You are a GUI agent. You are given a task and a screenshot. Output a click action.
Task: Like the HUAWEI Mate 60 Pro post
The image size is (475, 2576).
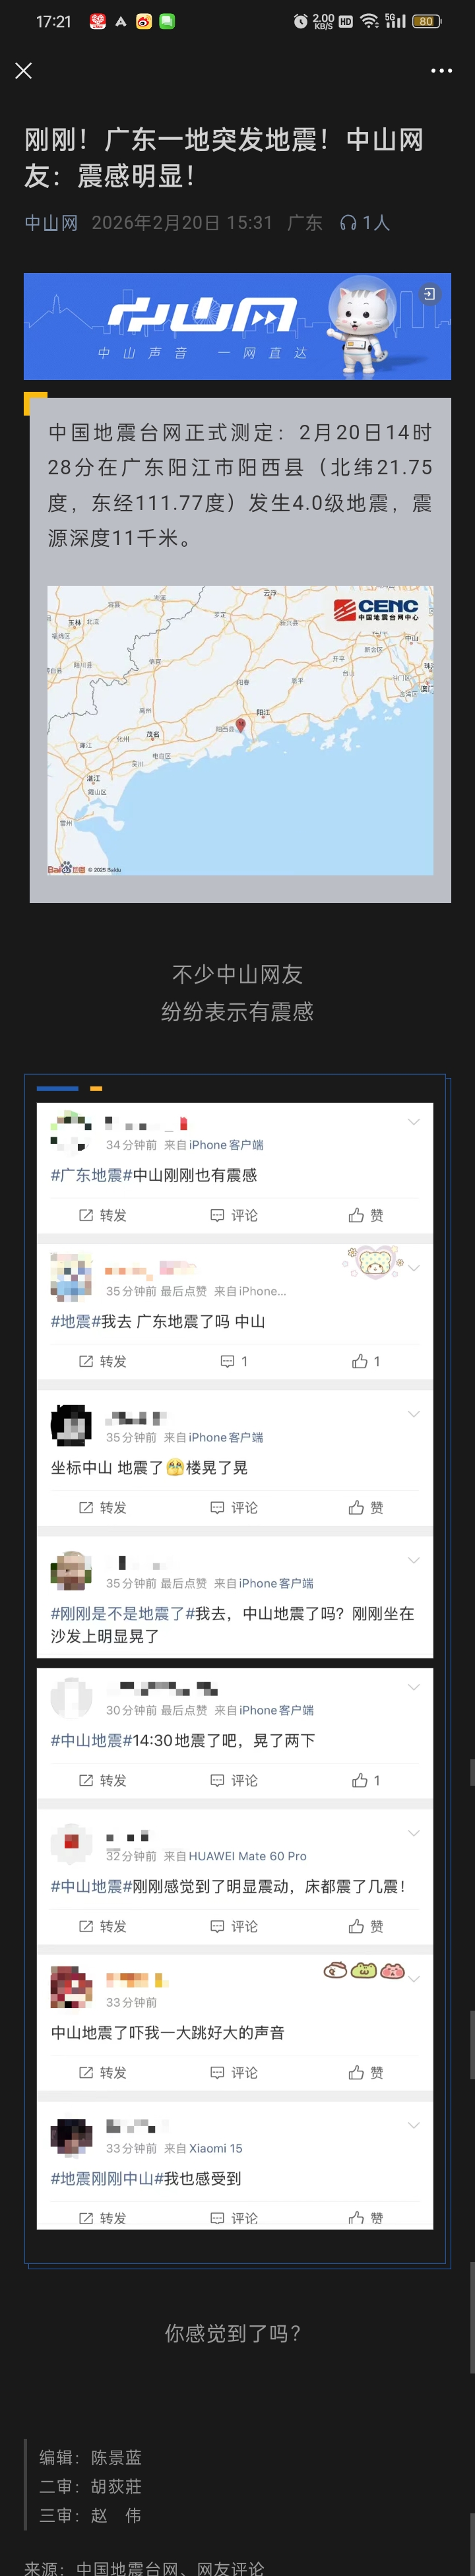[365, 1926]
